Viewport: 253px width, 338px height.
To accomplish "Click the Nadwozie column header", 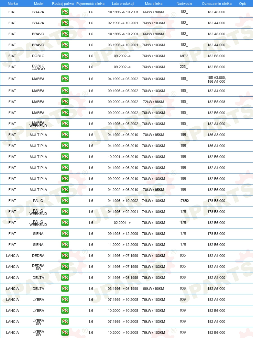I will pos(184,4).
